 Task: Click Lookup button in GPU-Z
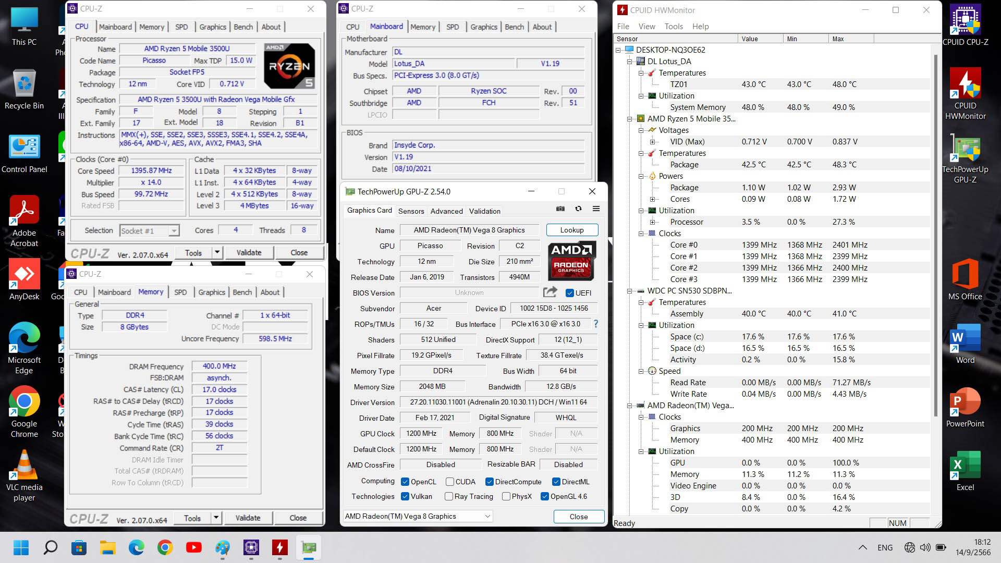coord(572,230)
